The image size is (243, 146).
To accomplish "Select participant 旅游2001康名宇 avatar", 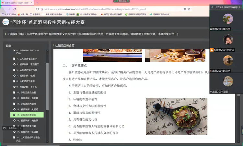I will point(228,19).
